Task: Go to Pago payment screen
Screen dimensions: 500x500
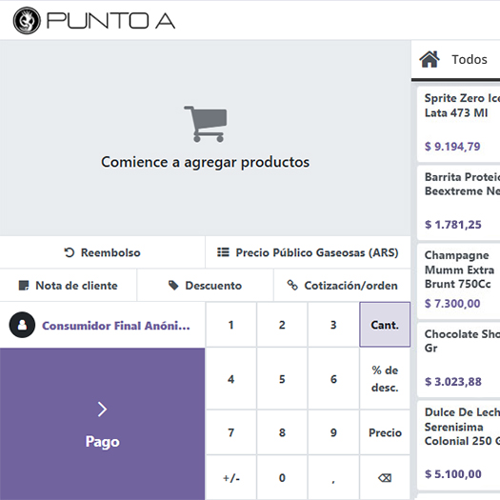Action: [x=102, y=424]
